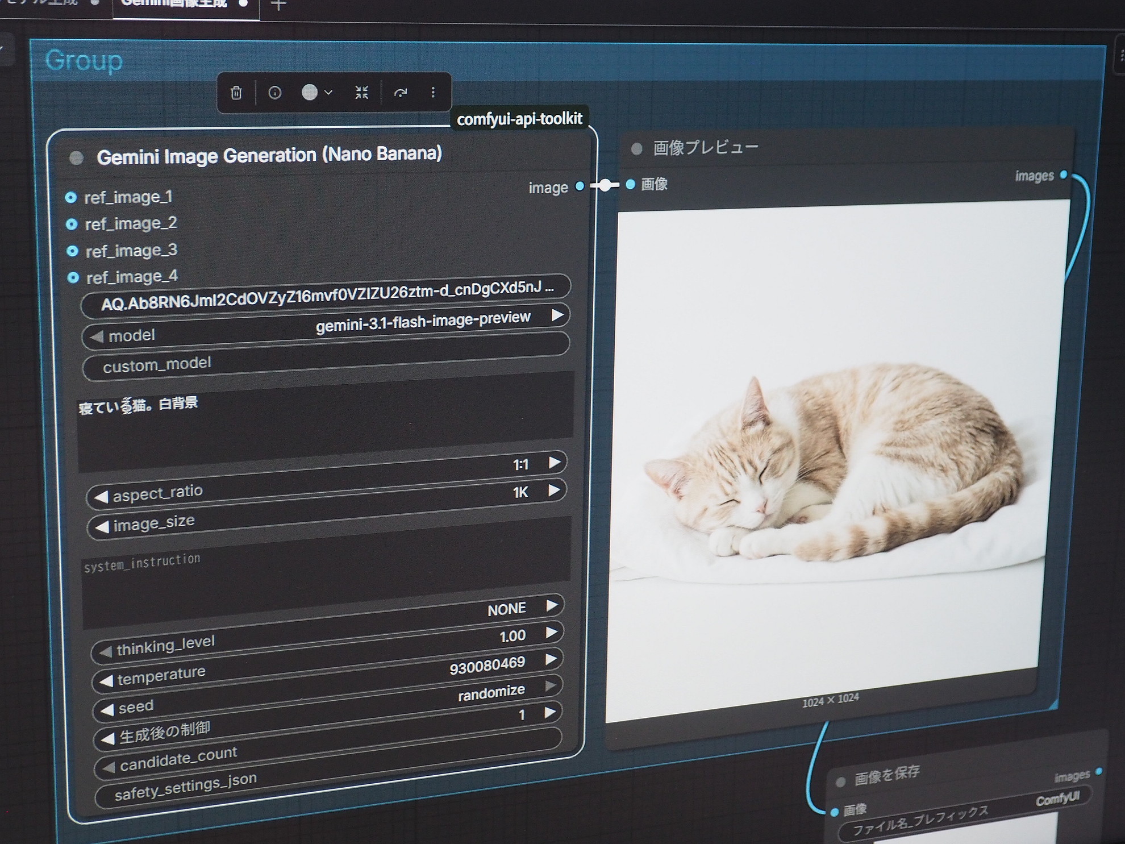Add a new workflow tab with plus
Viewport: 1125px width, 844px height.
pyautogui.click(x=278, y=5)
